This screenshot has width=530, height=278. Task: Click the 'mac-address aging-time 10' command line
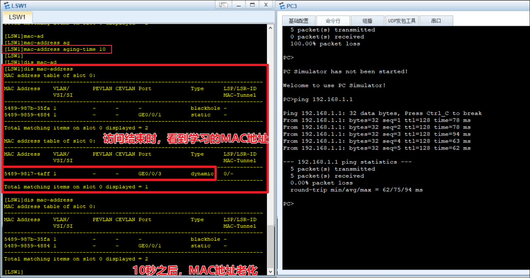coord(55,49)
